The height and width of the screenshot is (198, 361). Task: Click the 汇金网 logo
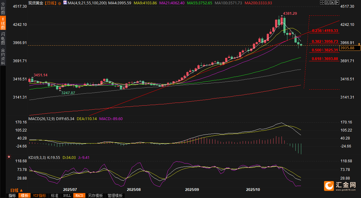point(340,186)
